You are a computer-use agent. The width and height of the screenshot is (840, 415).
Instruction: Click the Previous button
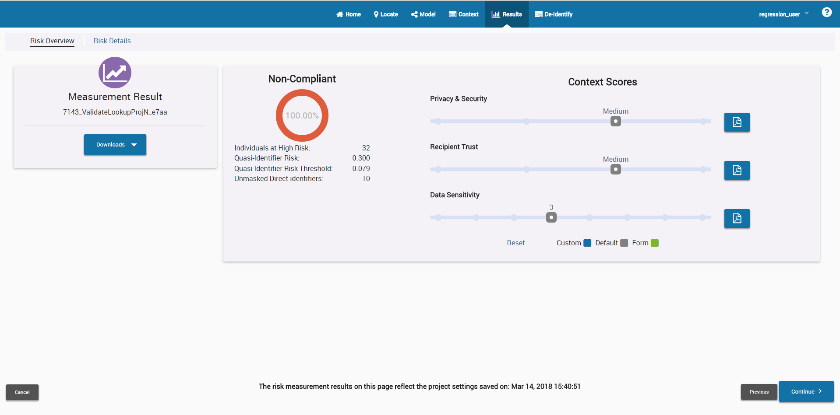point(759,392)
